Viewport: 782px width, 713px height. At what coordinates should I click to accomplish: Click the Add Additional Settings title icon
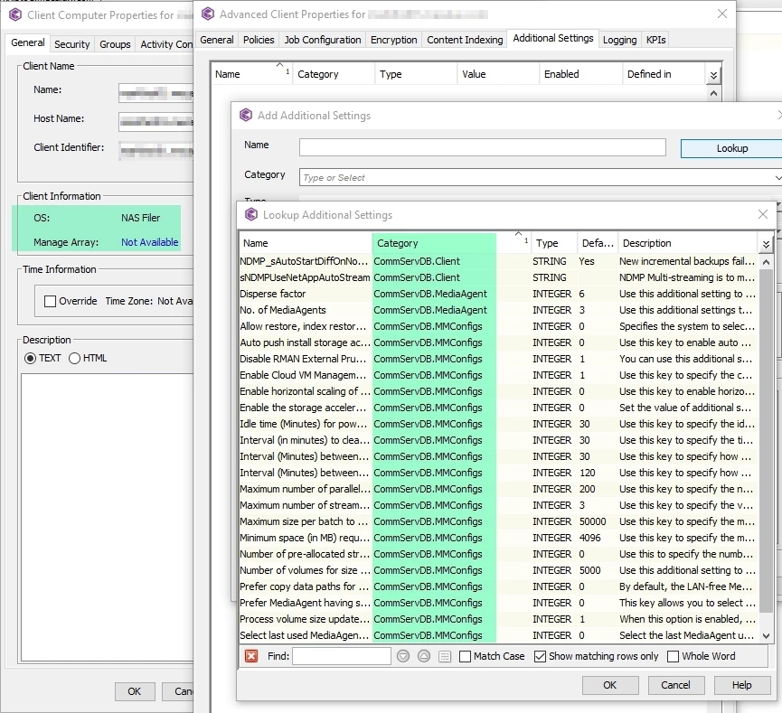click(245, 116)
